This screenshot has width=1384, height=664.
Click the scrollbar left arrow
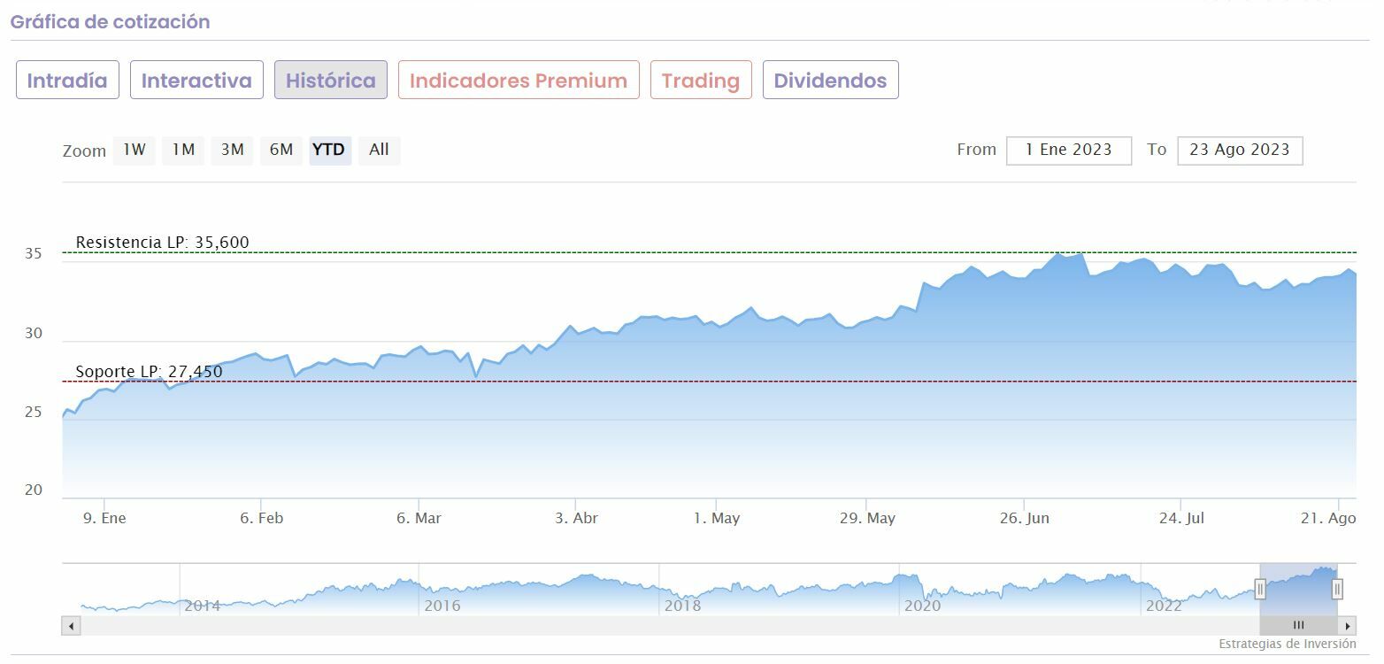(x=72, y=626)
